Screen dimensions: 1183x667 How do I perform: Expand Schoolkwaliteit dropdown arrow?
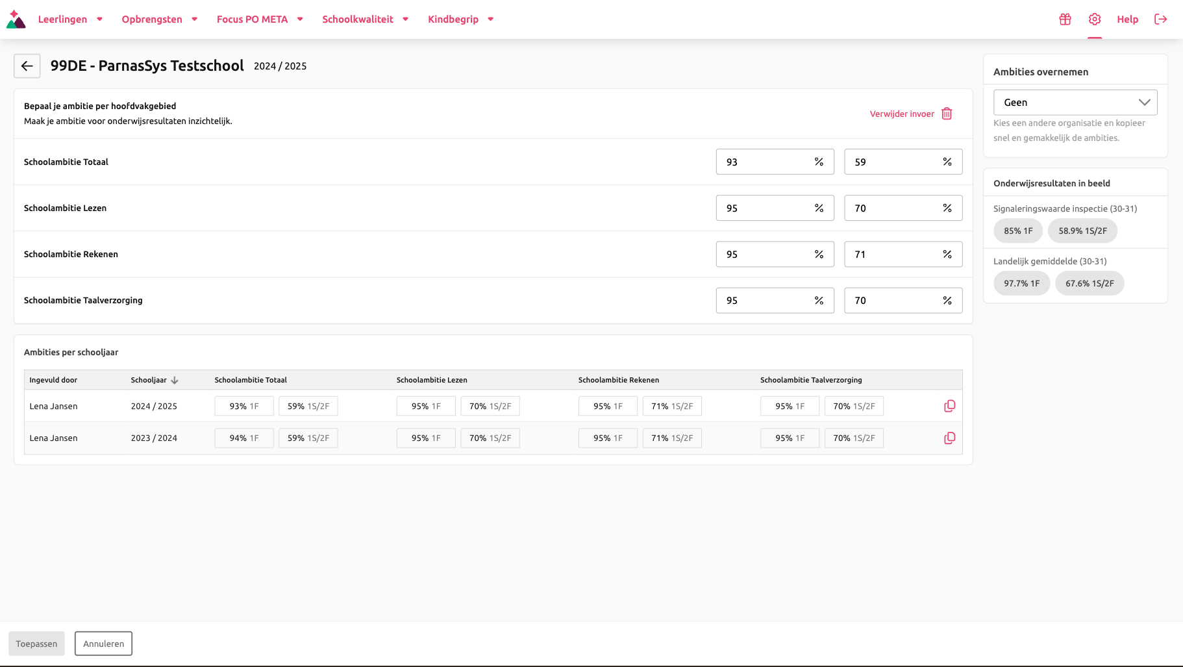click(x=406, y=19)
